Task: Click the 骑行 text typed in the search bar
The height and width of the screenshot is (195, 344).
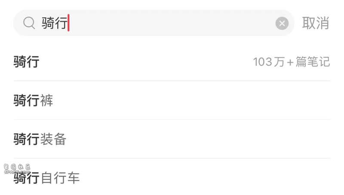Action: click(55, 23)
